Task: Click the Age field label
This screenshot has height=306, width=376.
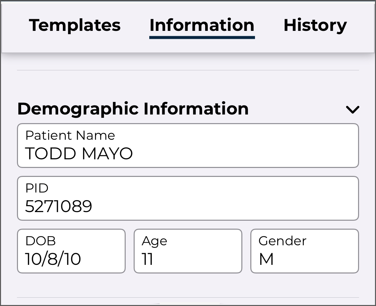Action: coord(154,241)
